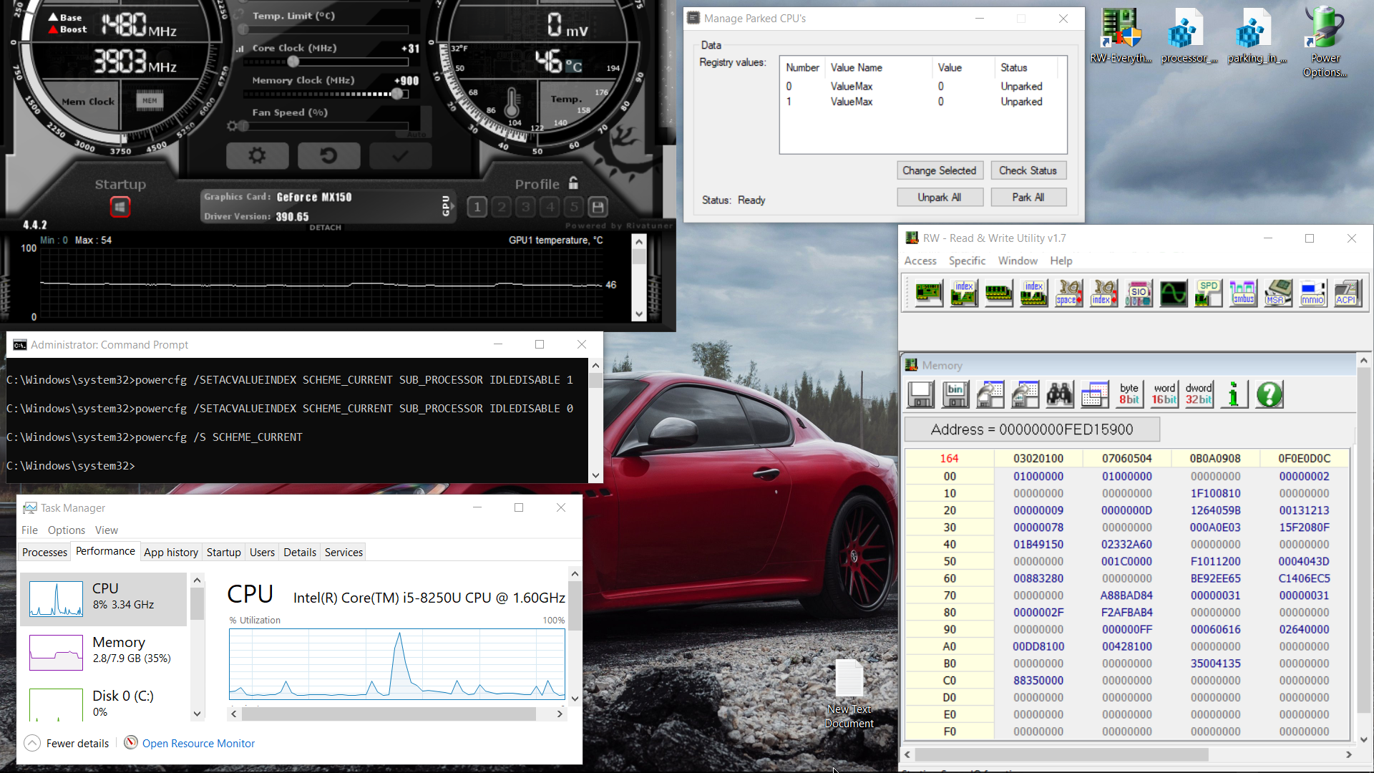Save memory dump as binary file
This screenshot has height=773, width=1374.
(956, 394)
